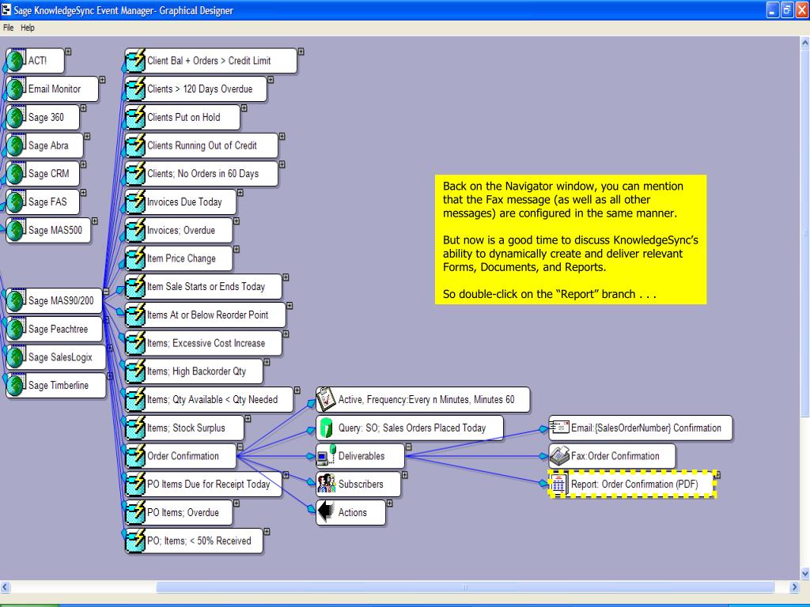810x607 pixels.
Task: Select Items; High Backorder Qty event
Action: pos(194,371)
